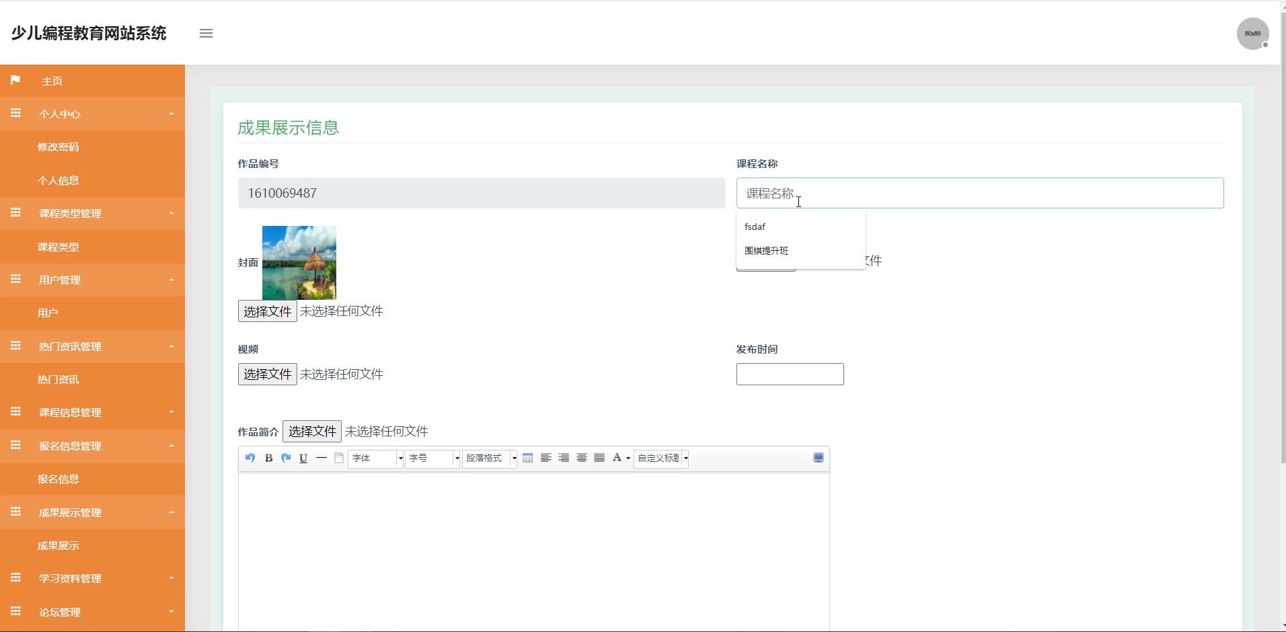Toggle bold formatting in the editor
The height and width of the screenshot is (632, 1286).
[x=268, y=458]
